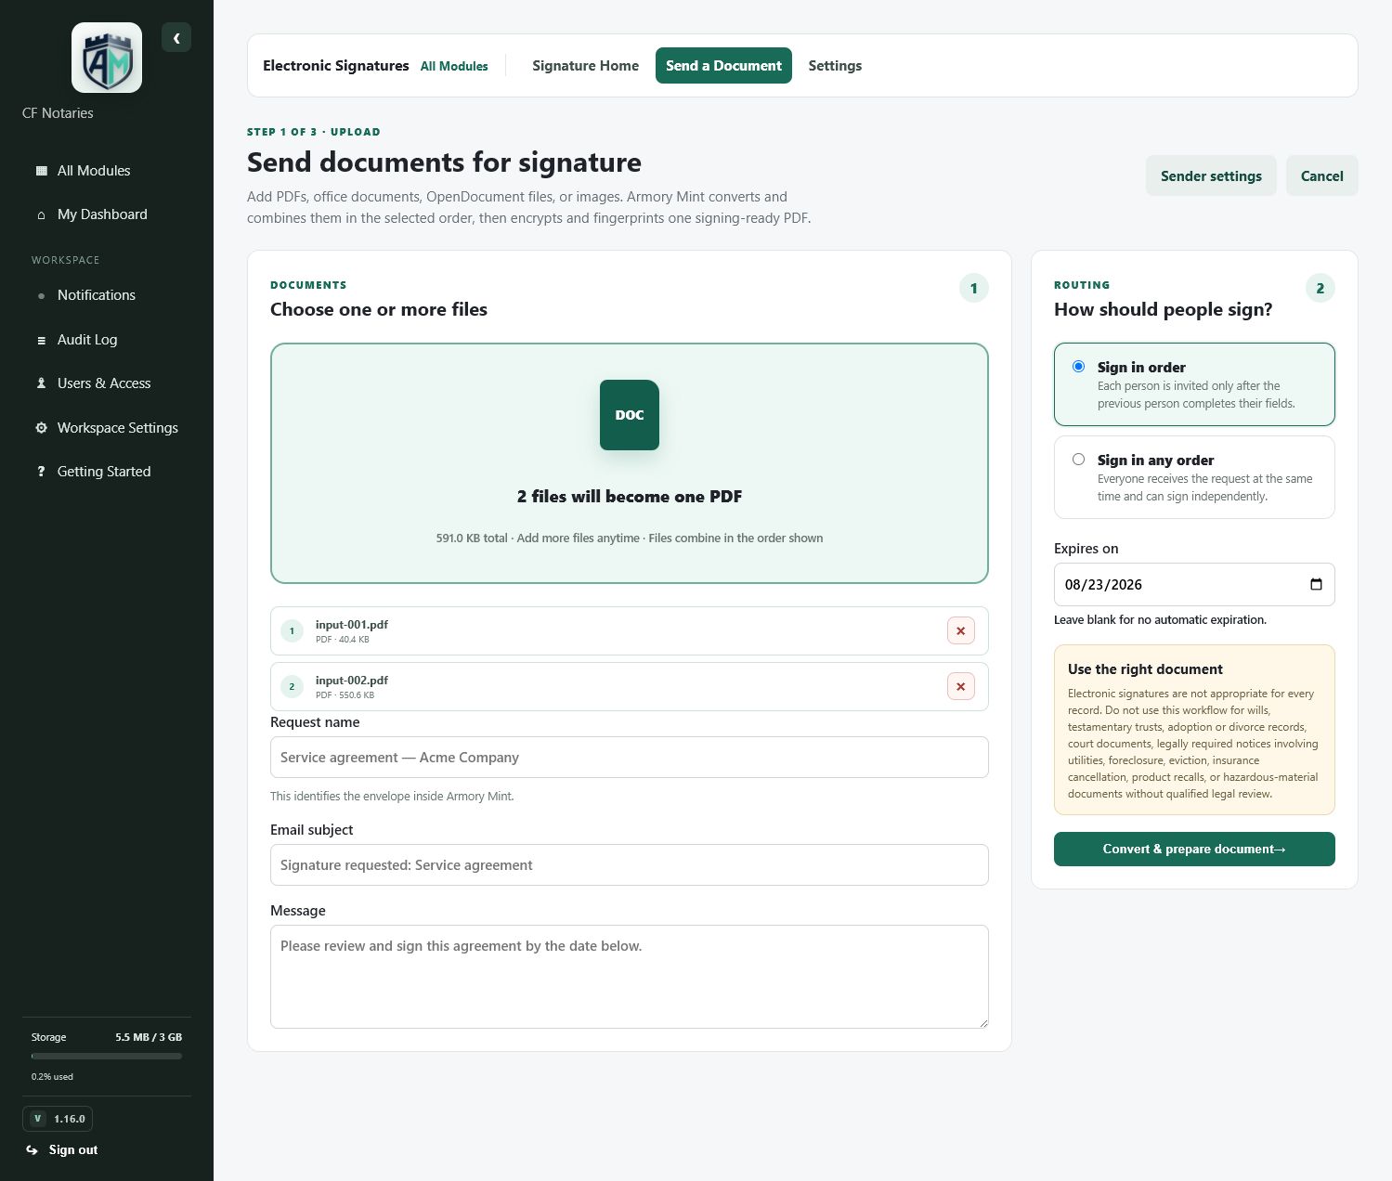Viewport: 1392px width, 1181px height.
Task: Focus the Request name field
Action: (630, 758)
